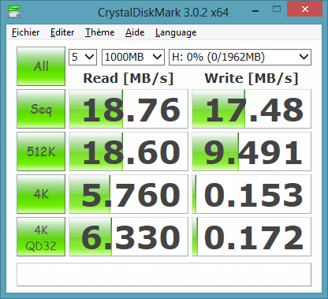Click the Read [MB/s] column header
This screenshot has height=299, width=328.
pos(129,78)
